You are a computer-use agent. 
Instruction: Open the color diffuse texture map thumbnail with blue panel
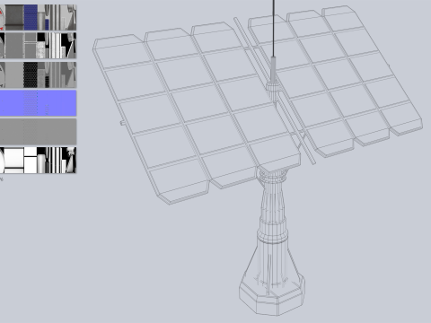38,17
